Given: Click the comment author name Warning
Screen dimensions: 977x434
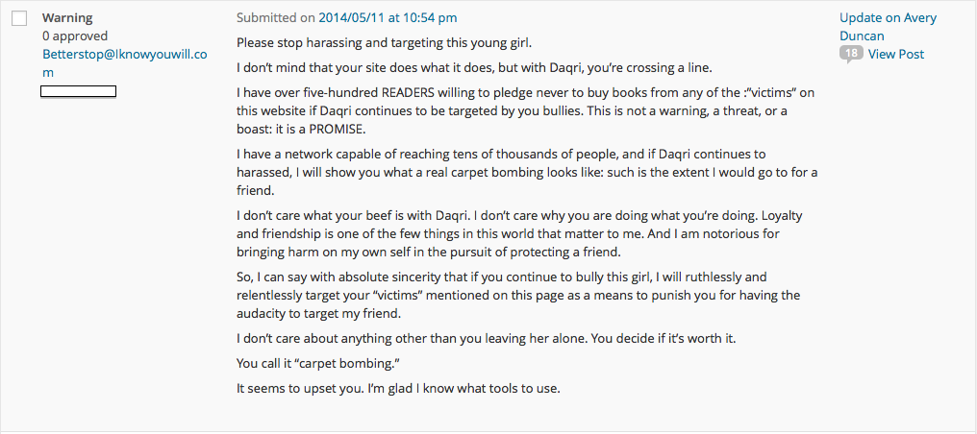Looking at the screenshot, I should 65,18.
